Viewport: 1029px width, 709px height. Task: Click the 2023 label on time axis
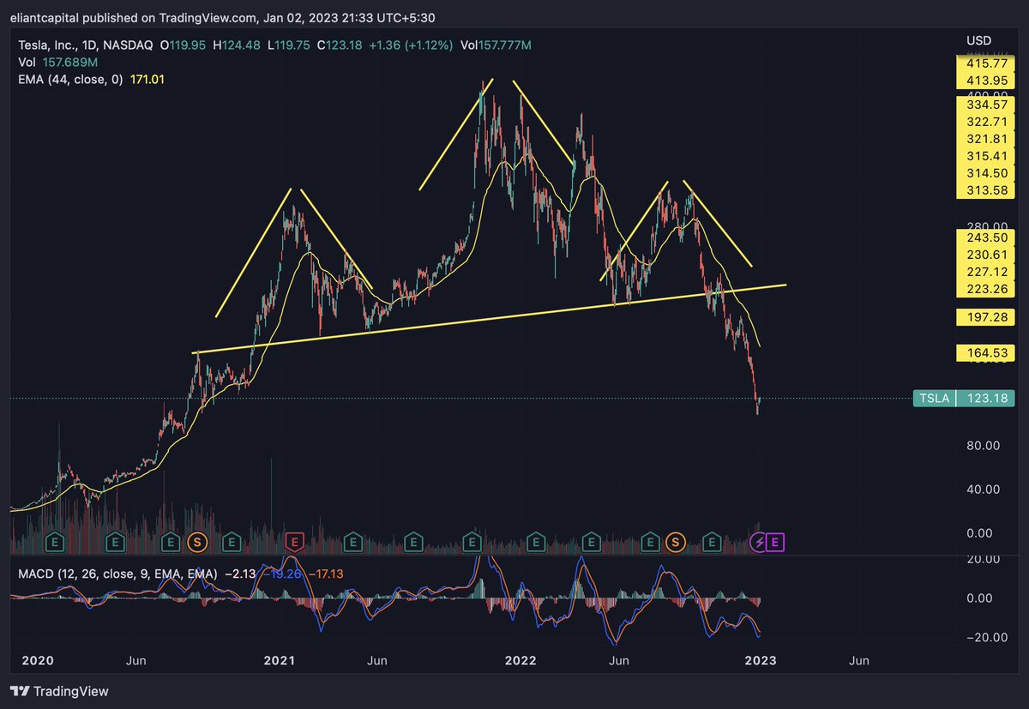pos(761,661)
